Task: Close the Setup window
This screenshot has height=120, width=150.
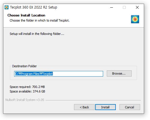Action: point(137,7)
